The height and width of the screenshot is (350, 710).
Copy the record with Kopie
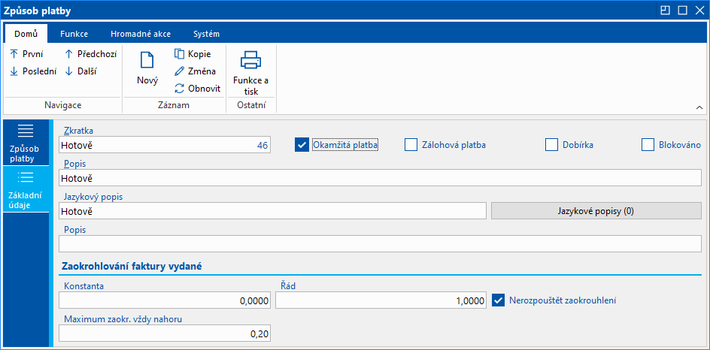(x=193, y=54)
